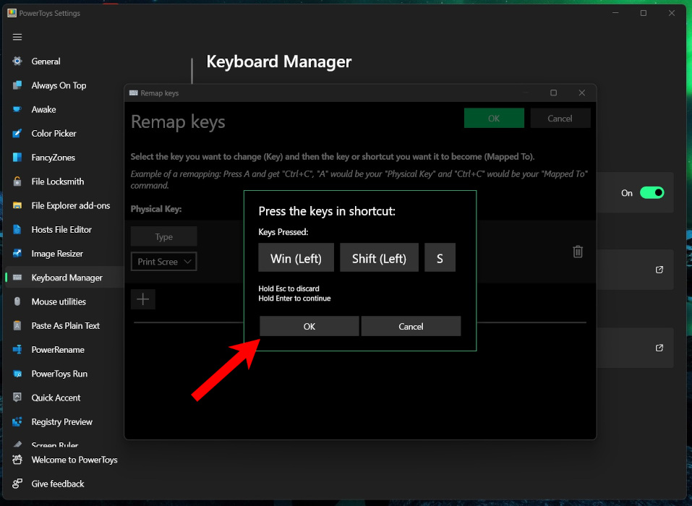Delete the remapping using the trash icon
Screen dimensions: 692x506
click(578, 251)
